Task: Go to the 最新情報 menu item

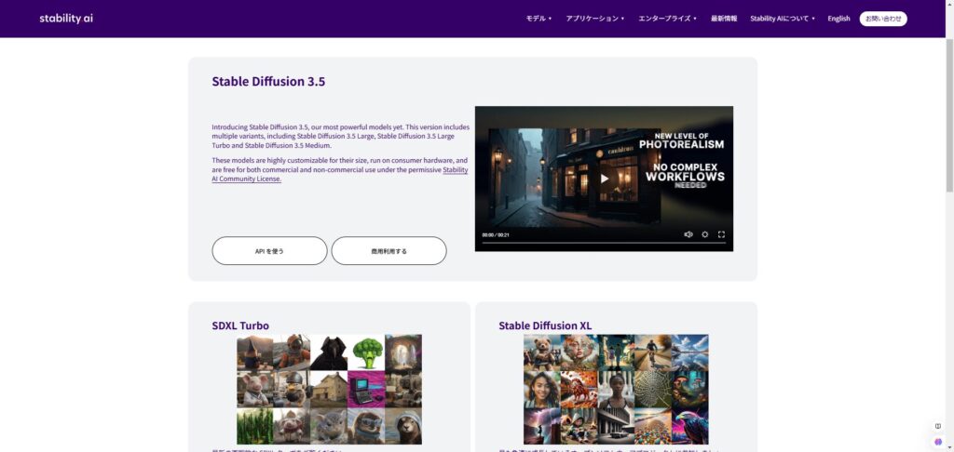Action: (724, 19)
